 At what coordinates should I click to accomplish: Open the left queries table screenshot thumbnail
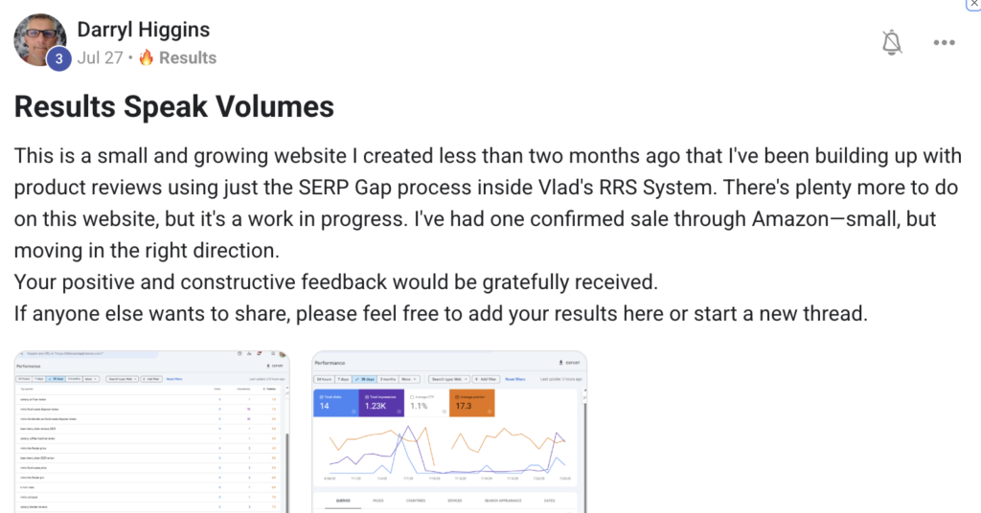click(x=150, y=431)
